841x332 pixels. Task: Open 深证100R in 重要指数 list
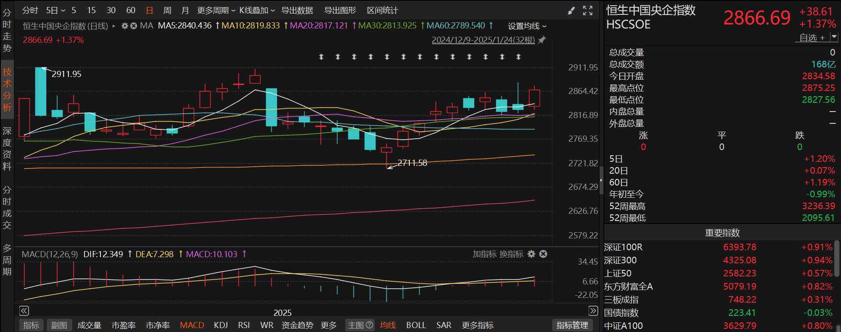point(719,247)
